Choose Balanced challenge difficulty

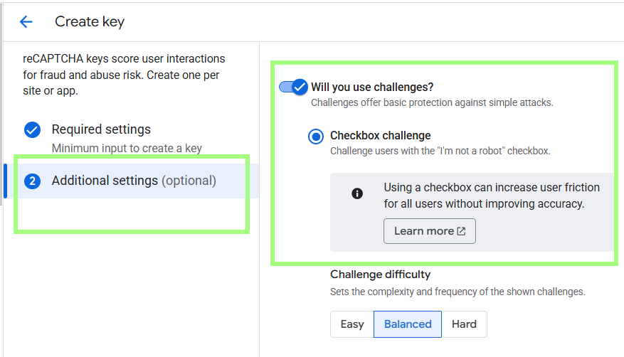pos(408,324)
